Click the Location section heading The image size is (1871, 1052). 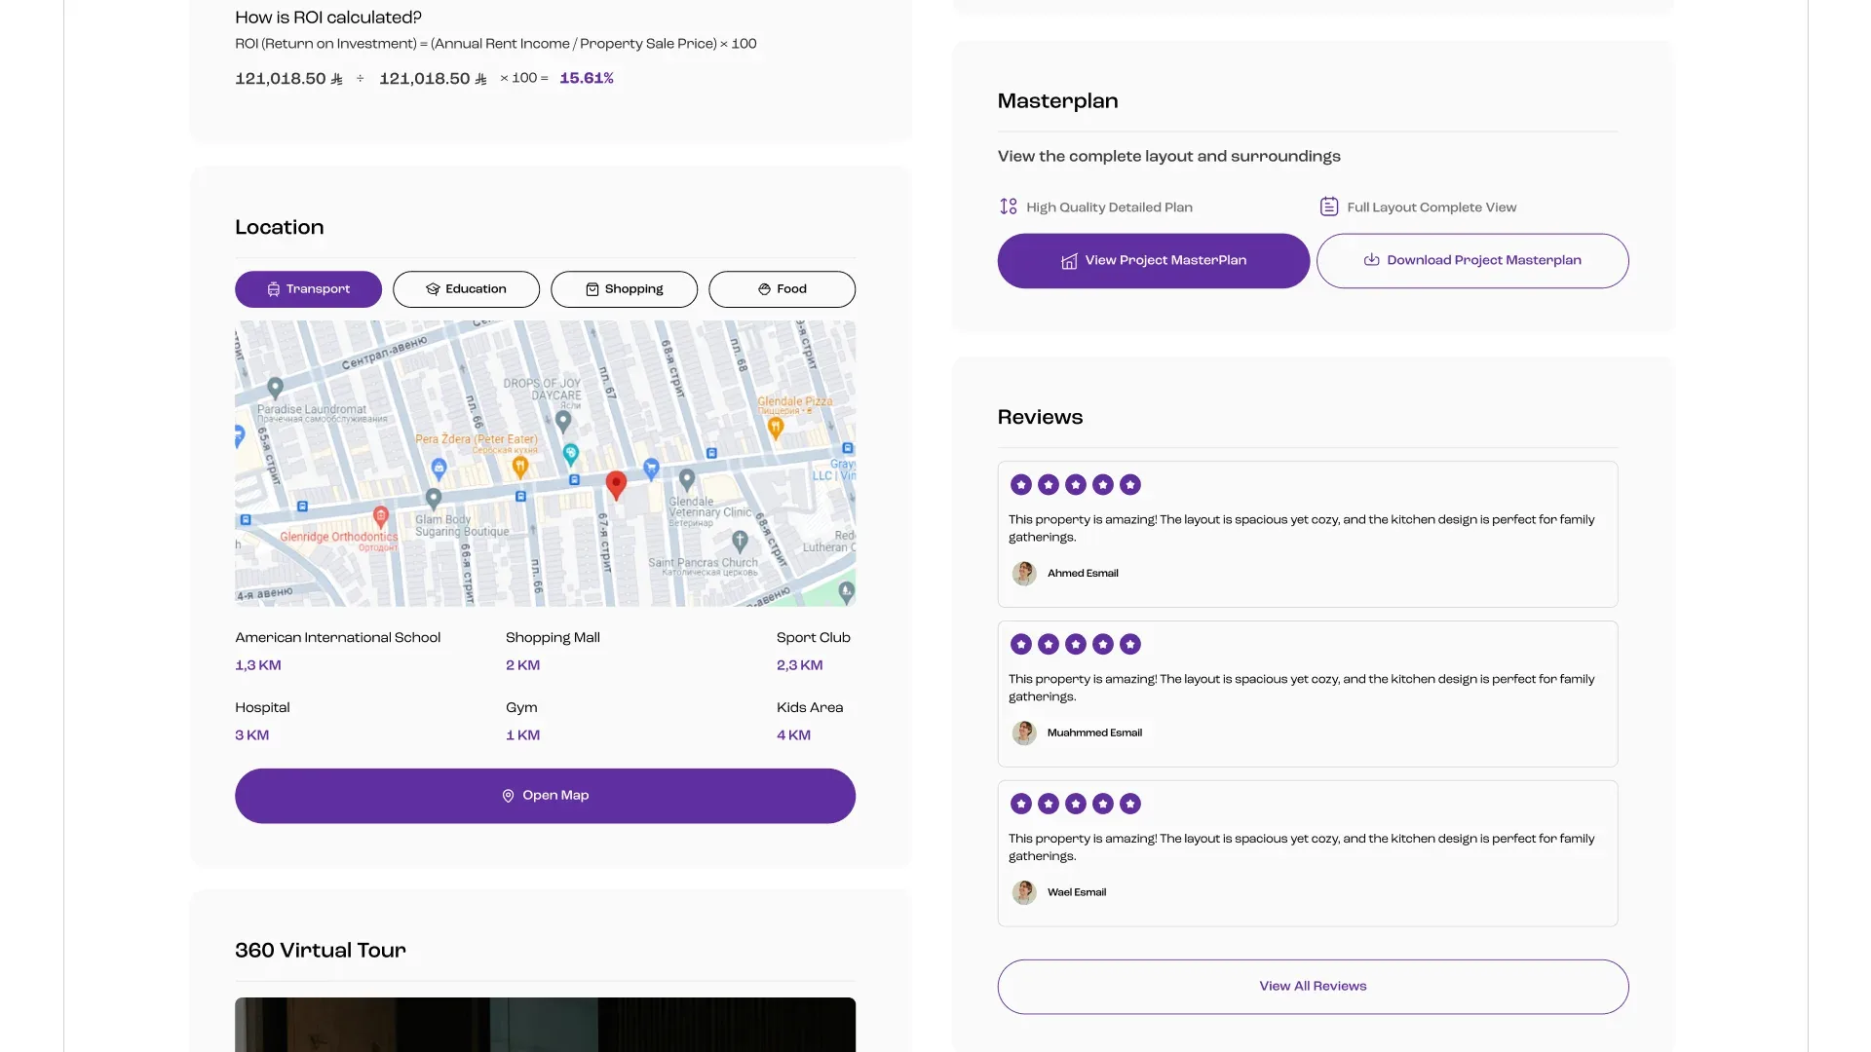279,227
